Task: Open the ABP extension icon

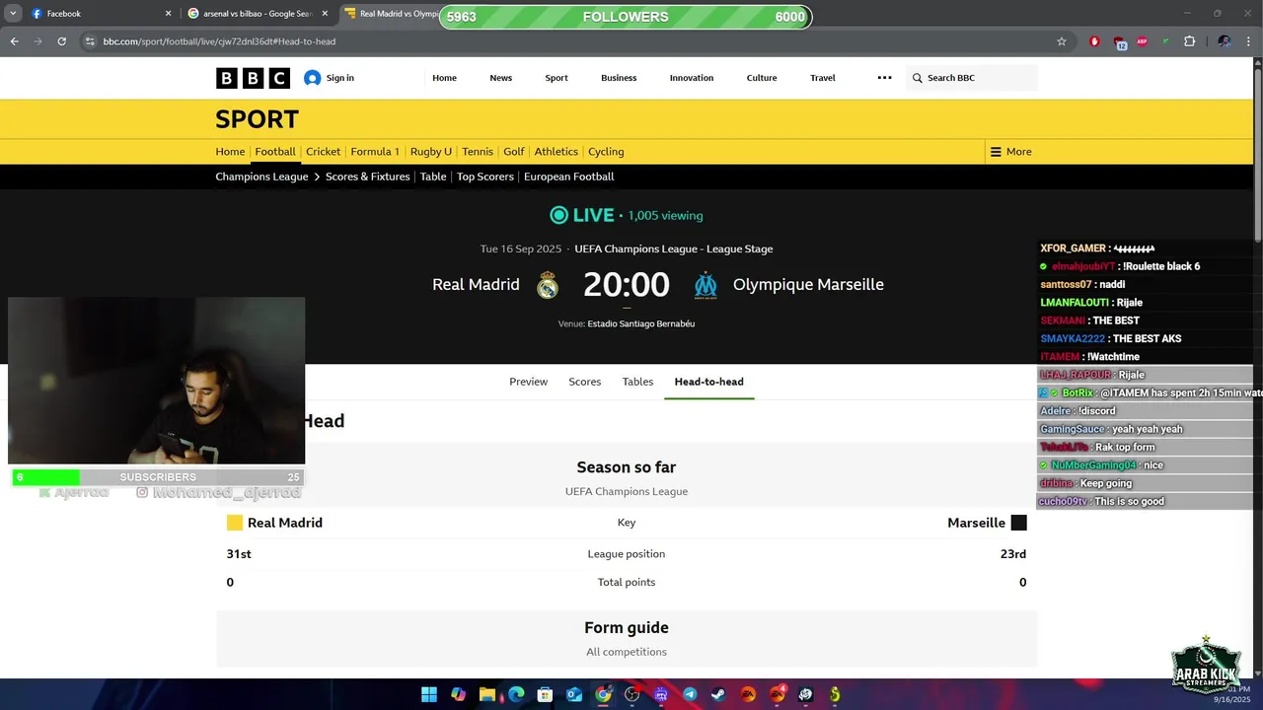Action: click(x=1143, y=41)
